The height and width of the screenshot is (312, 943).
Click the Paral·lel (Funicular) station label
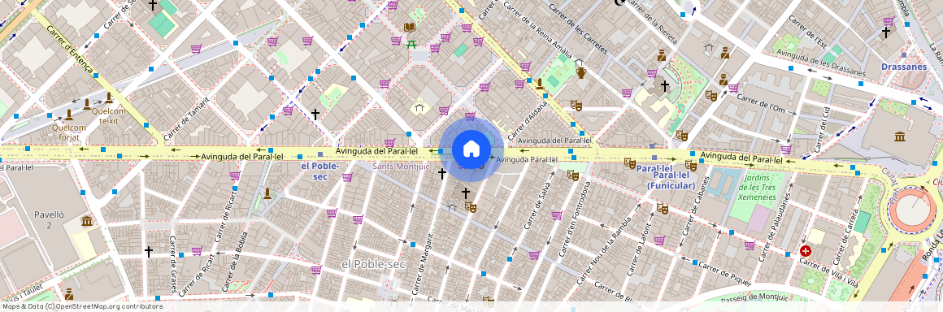tap(671, 180)
